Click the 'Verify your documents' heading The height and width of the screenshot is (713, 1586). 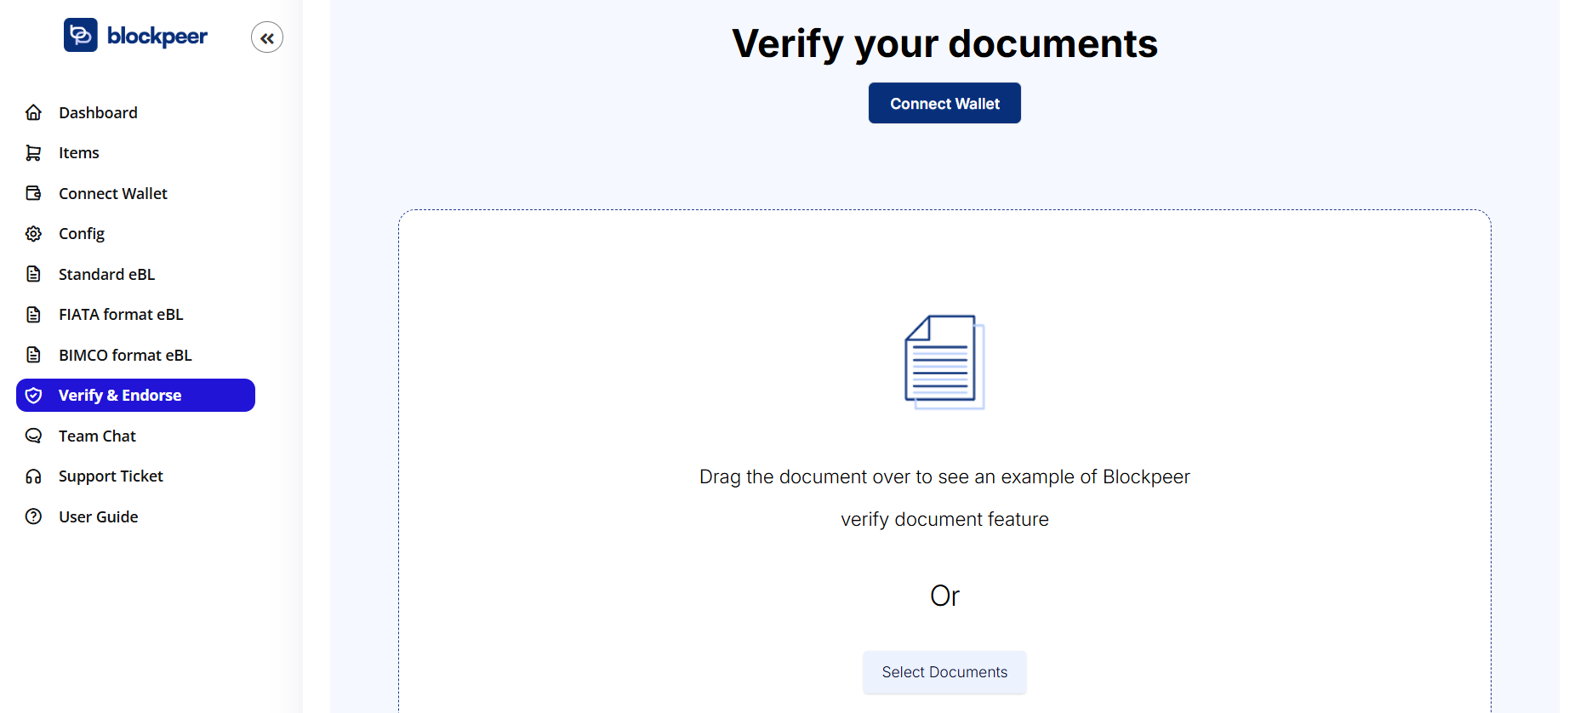coord(944,43)
